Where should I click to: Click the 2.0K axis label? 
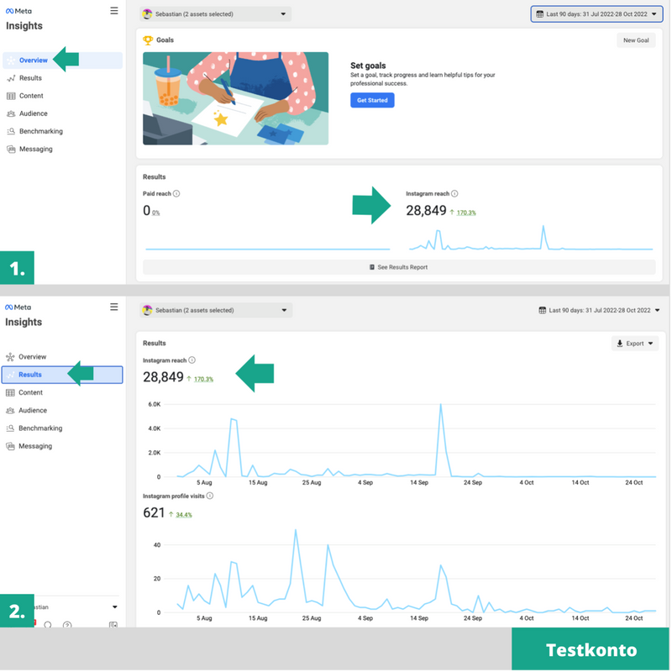pyautogui.click(x=155, y=454)
